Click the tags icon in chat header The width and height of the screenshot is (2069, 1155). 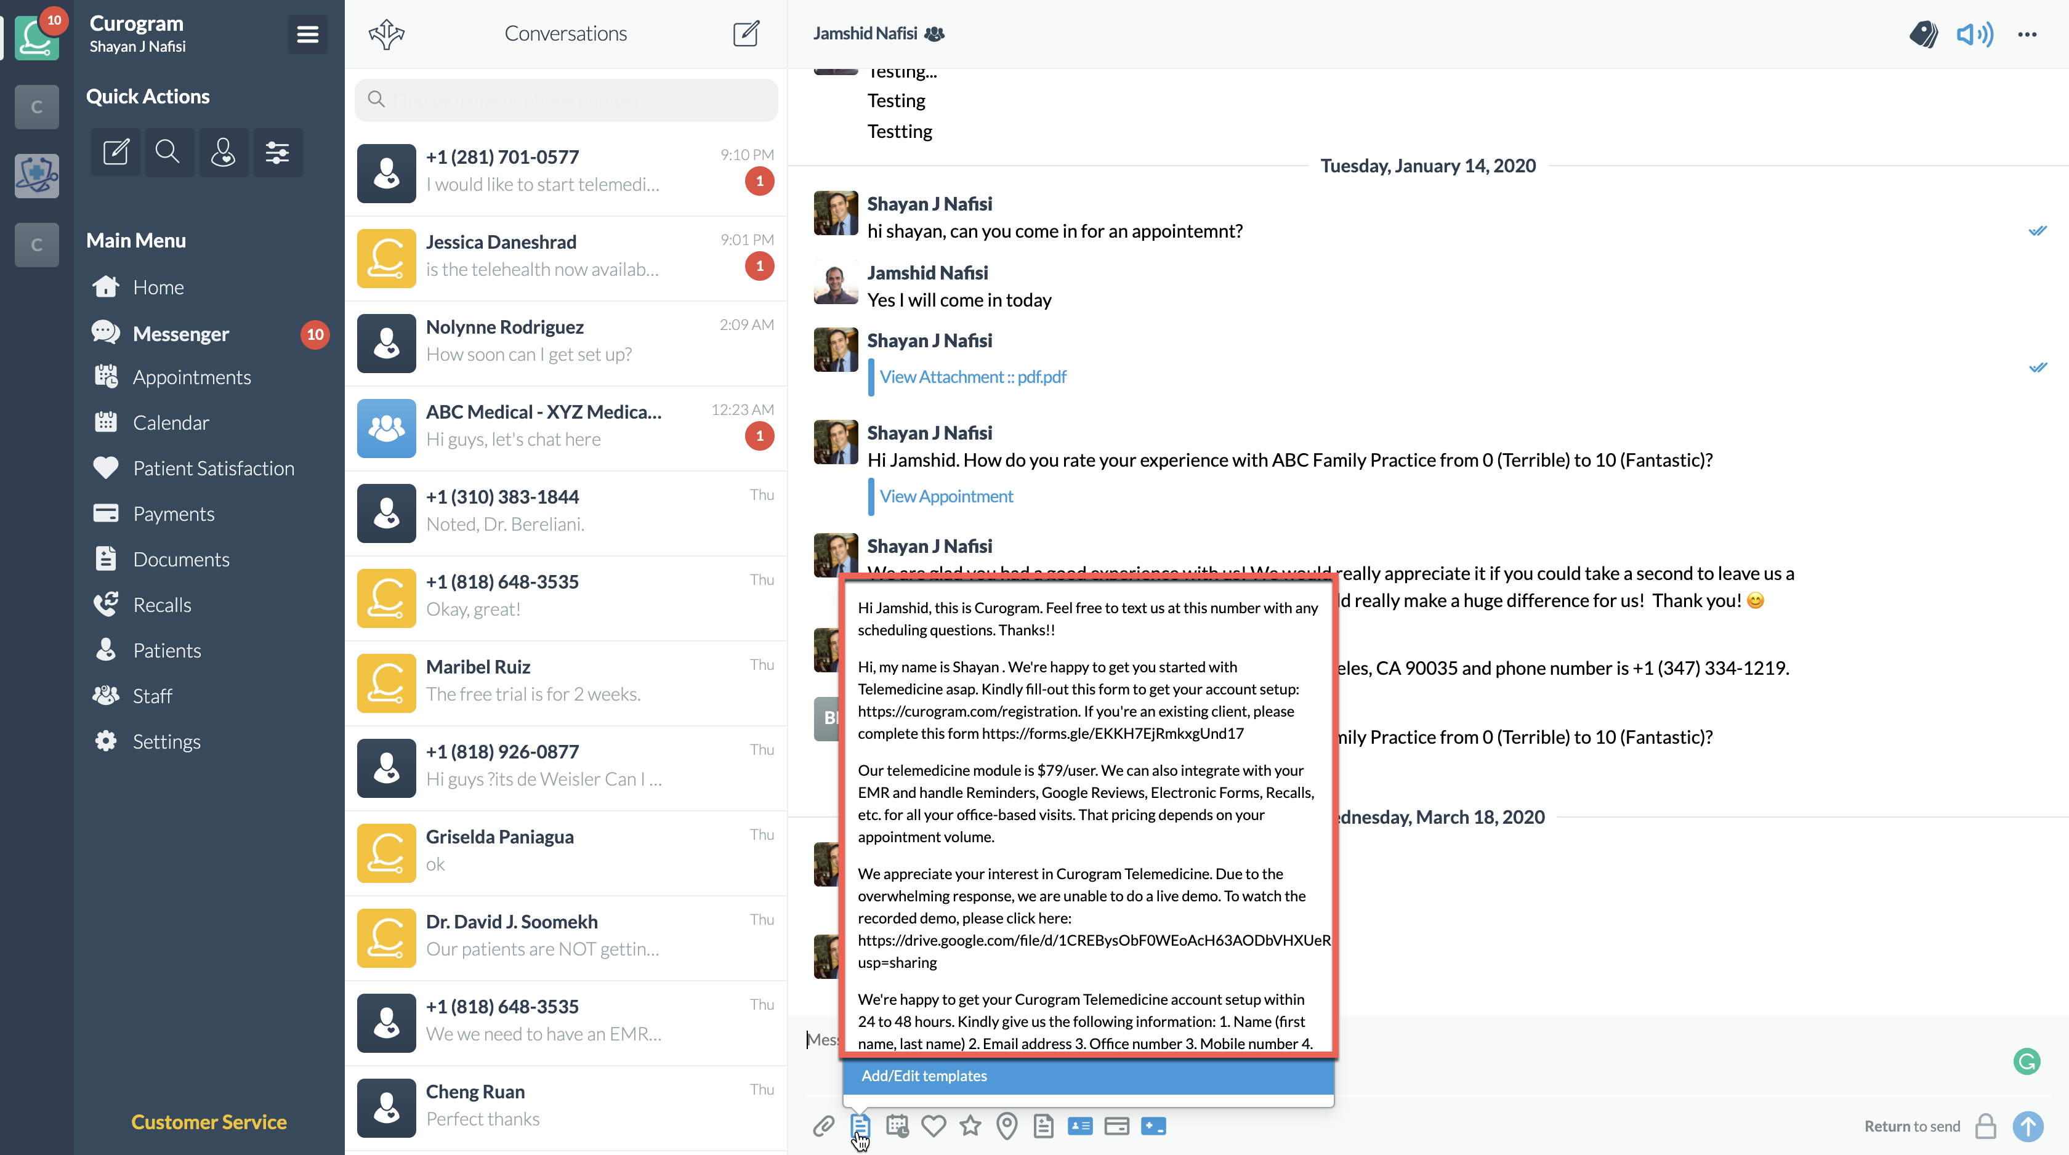pyautogui.click(x=1923, y=34)
